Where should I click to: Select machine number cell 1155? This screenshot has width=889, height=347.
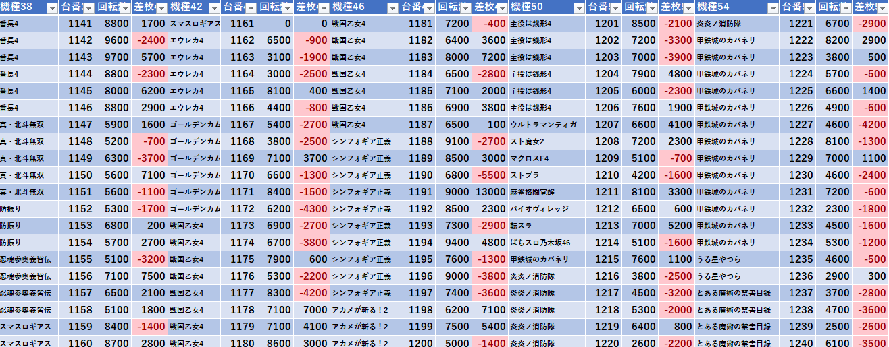77,259
